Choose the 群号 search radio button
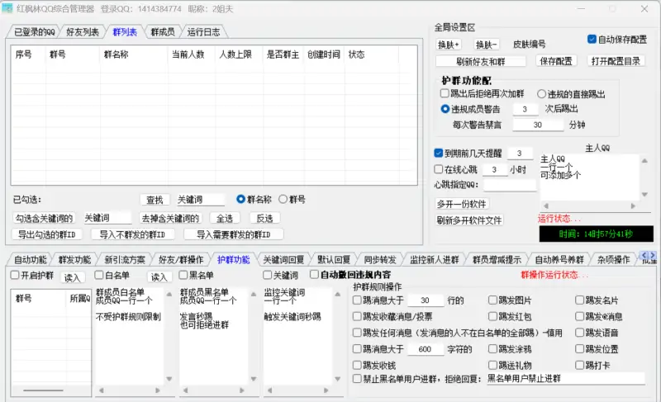 click(283, 199)
